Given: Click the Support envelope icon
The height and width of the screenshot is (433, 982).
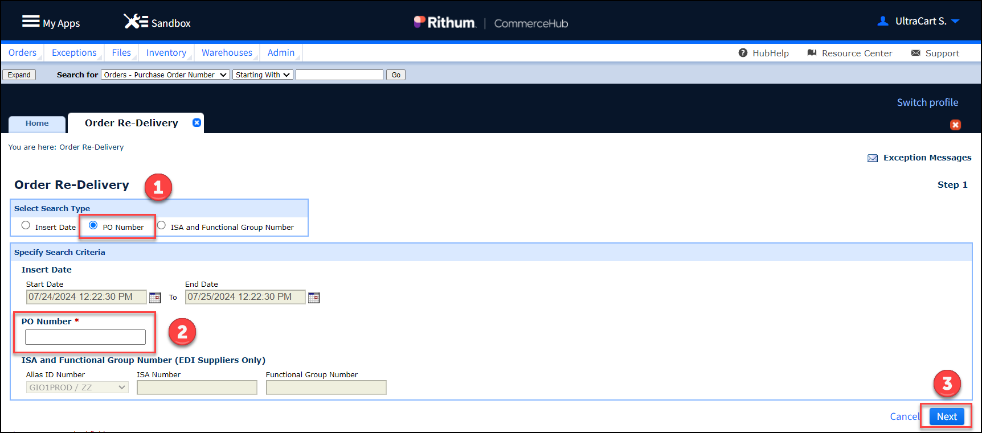Looking at the screenshot, I should click(916, 53).
